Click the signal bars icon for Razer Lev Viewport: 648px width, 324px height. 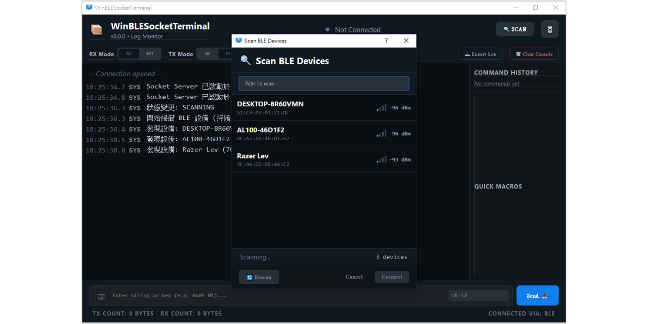coord(381,159)
